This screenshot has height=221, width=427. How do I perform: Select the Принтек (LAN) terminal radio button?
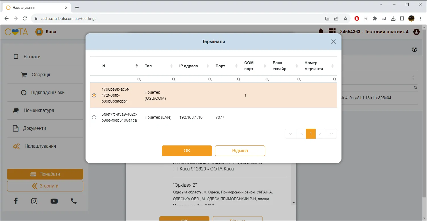click(94, 117)
